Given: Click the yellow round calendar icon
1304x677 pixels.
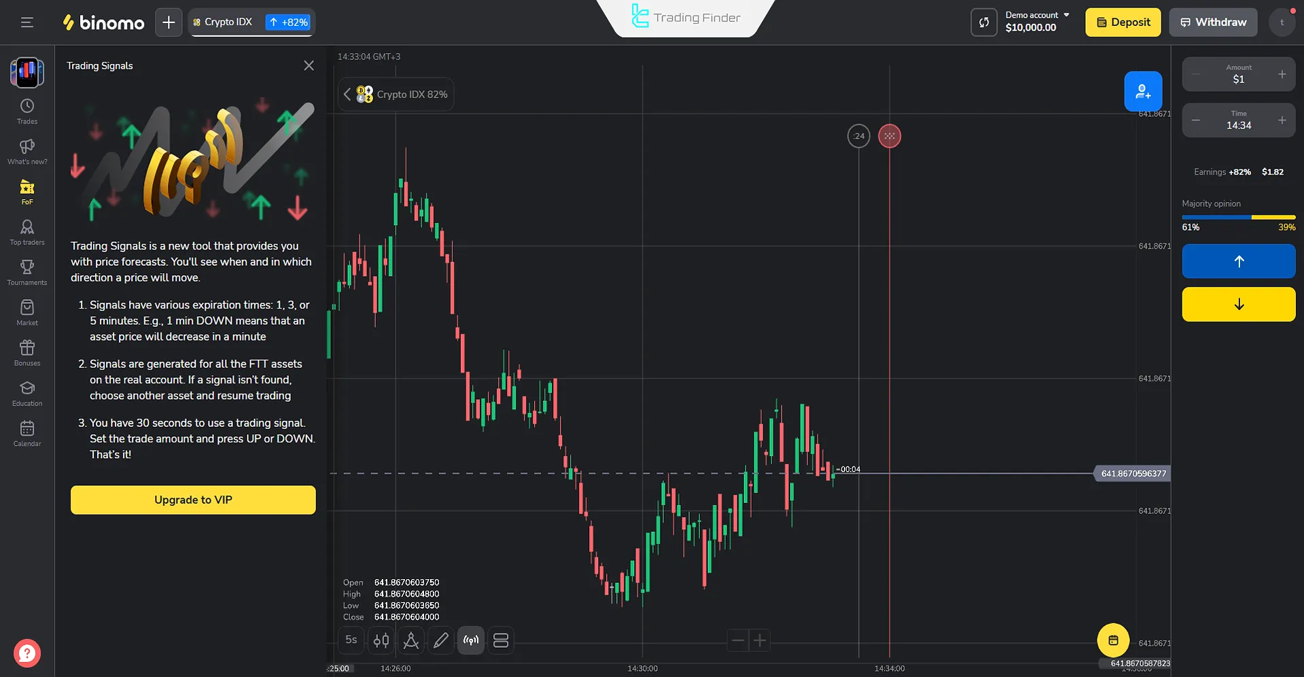Looking at the screenshot, I should (x=1113, y=640).
